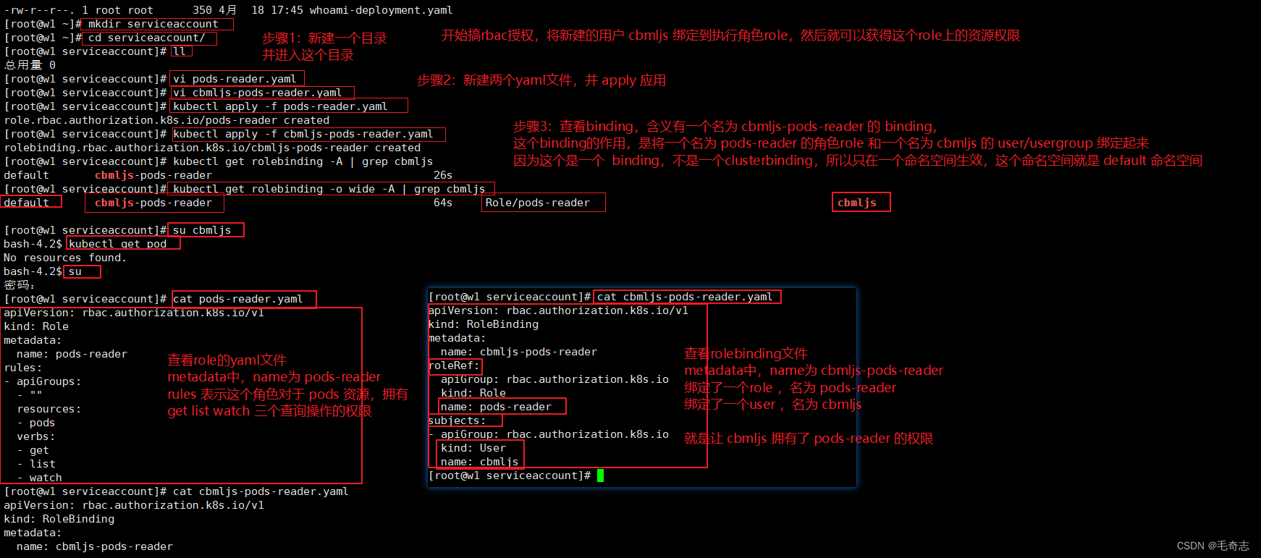Select the 'vi pods-reader.yaml' command
This screenshot has height=558, width=1261.
point(235,79)
